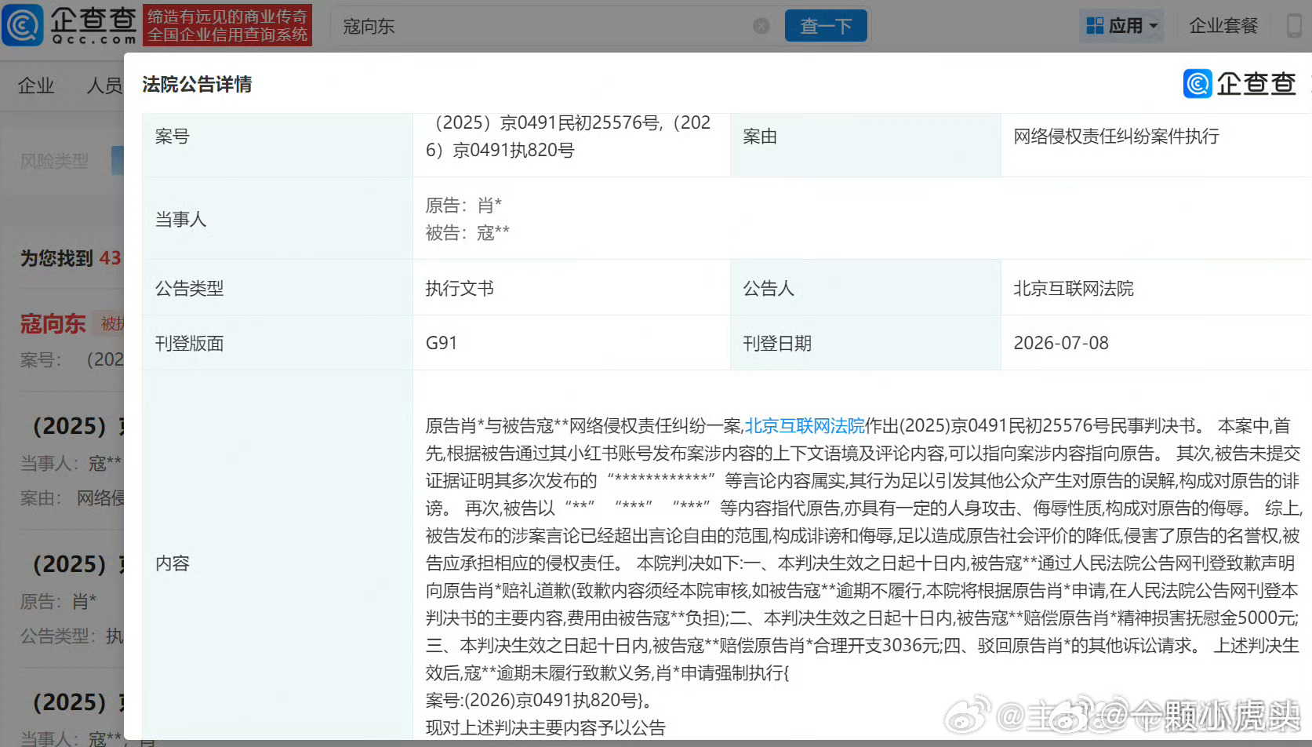This screenshot has height=747, width=1312.
Task: Click the 现对上述判决主要内容予以公告 line
Action: coord(546,728)
